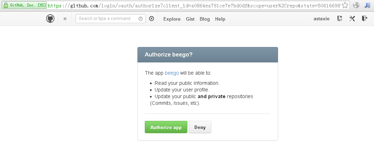Click the notifications dot indicator

(x=65, y=19)
